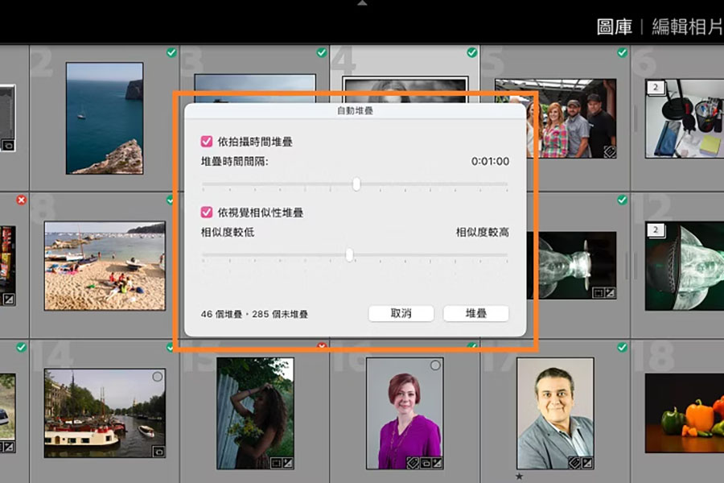The width and height of the screenshot is (724, 483).
Task: Click develop adjustments badge on beach photo
Action: (x=10, y=299)
